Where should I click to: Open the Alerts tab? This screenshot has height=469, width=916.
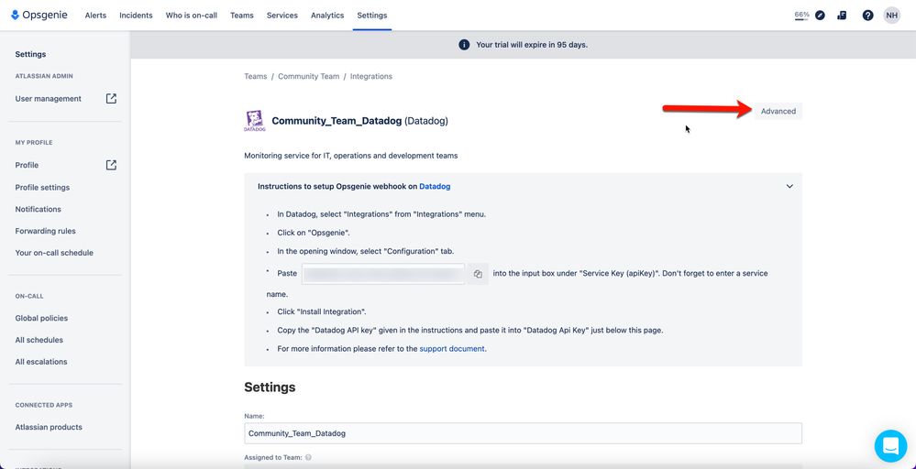click(95, 16)
